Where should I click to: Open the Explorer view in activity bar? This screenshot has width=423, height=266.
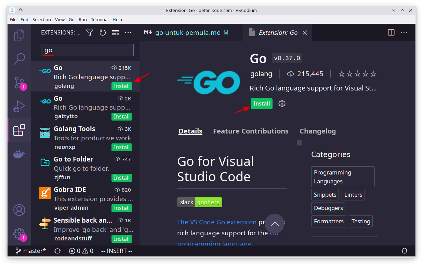tap(19, 36)
